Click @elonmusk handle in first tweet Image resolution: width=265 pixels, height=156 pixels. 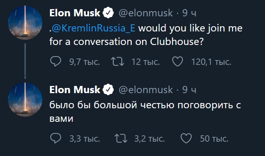click(146, 13)
